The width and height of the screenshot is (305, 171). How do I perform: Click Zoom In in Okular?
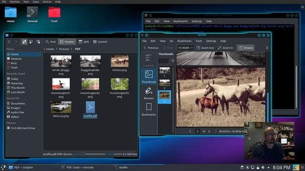[225, 47]
